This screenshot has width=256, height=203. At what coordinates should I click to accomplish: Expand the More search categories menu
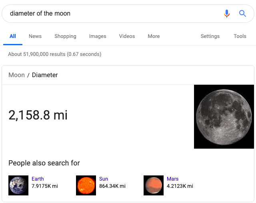[154, 36]
